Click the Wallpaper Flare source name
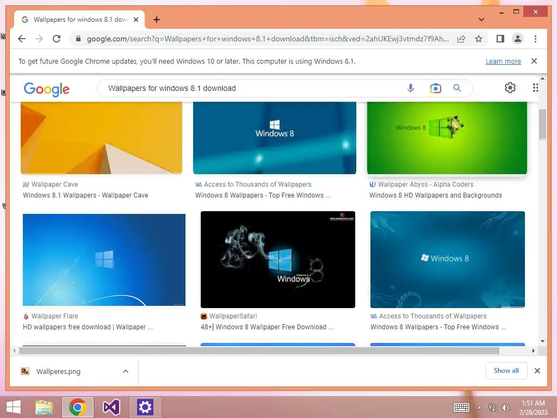557x418 pixels. point(55,316)
